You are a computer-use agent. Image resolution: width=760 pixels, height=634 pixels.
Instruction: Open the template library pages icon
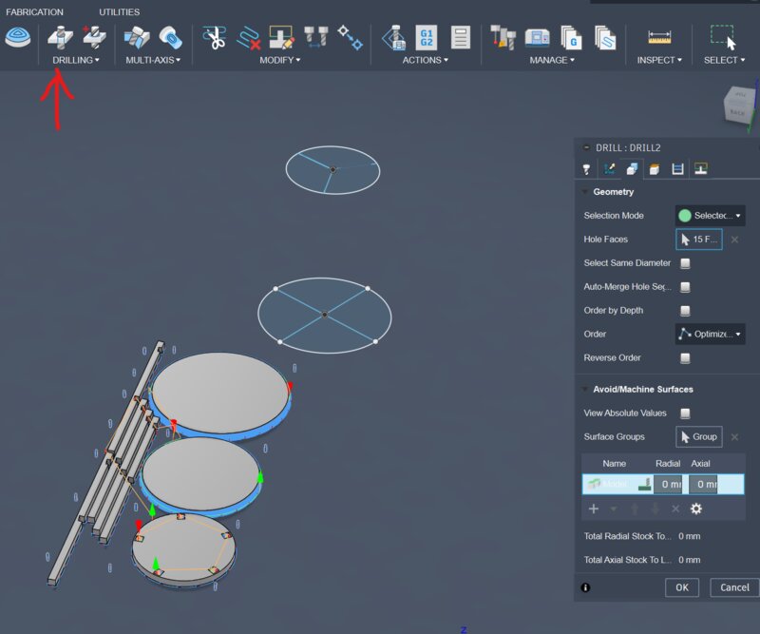pos(605,37)
